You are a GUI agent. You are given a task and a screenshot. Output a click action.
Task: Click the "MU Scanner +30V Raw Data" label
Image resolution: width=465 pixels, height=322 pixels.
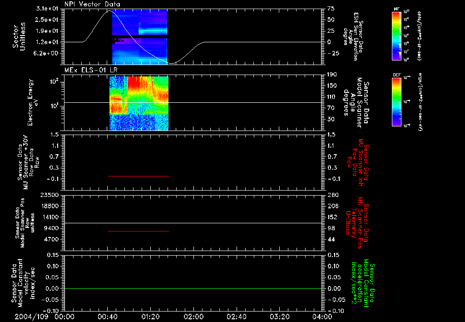coord(29,162)
